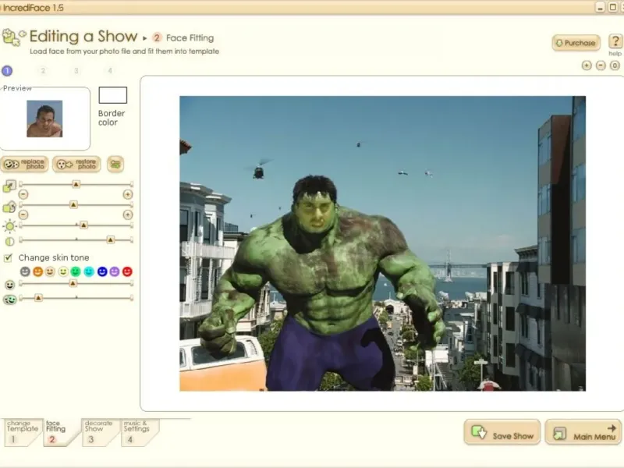Image resolution: width=624 pixels, height=468 pixels.
Task: Open the green options icon next to restore photo
Action: [115, 164]
